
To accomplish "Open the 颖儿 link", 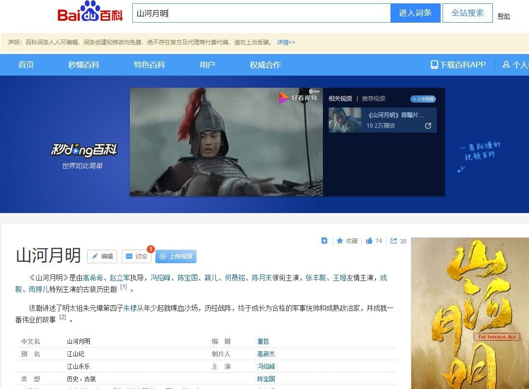I will point(211,278).
